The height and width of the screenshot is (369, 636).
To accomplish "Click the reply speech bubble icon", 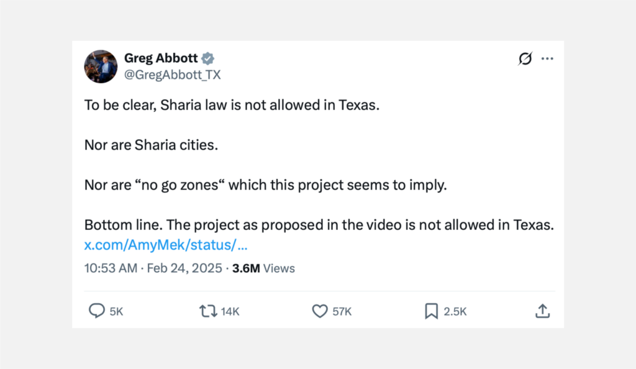I will point(96,311).
